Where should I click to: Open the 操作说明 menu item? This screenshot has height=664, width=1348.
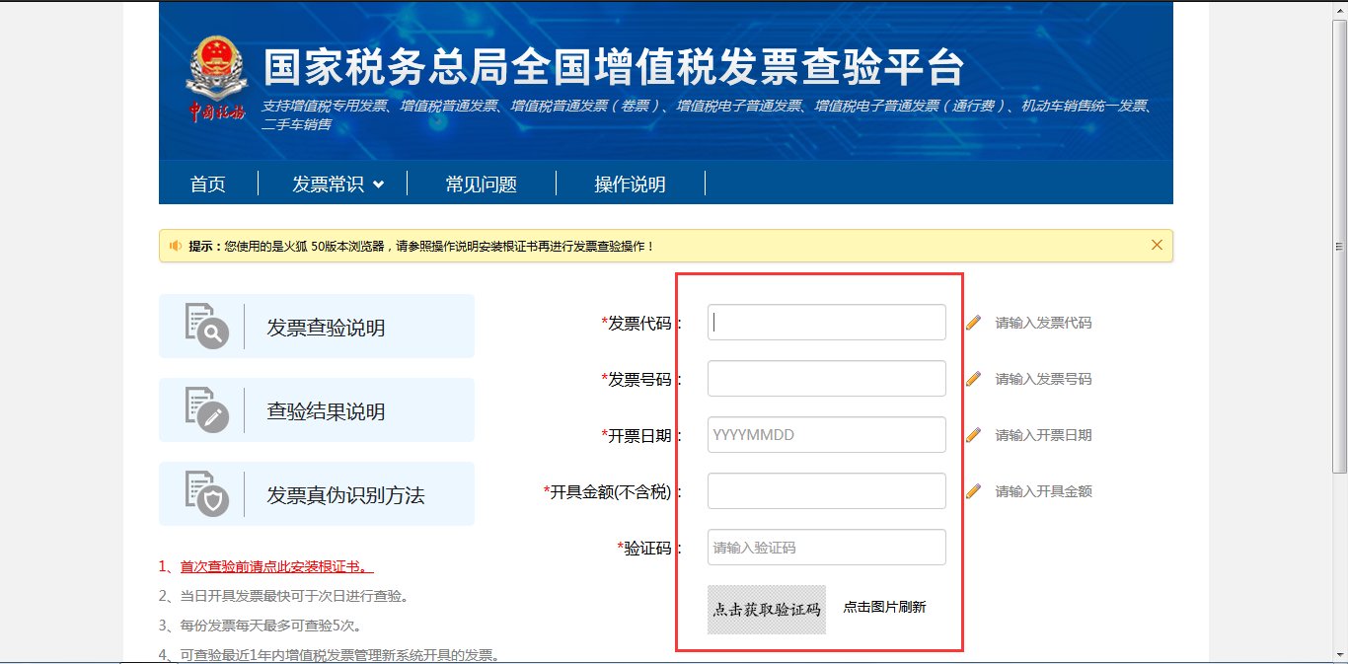click(633, 184)
